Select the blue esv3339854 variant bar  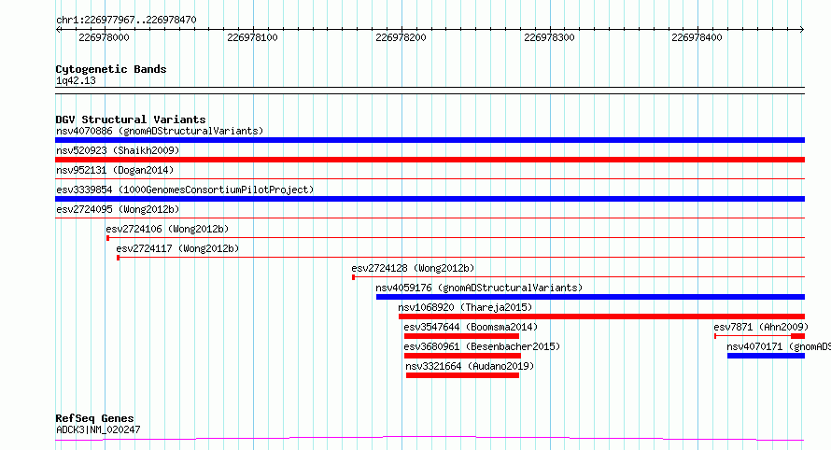430,199
